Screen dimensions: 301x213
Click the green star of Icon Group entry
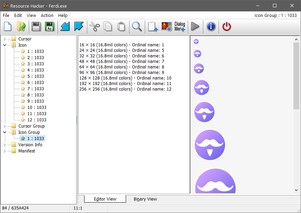point(23,138)
